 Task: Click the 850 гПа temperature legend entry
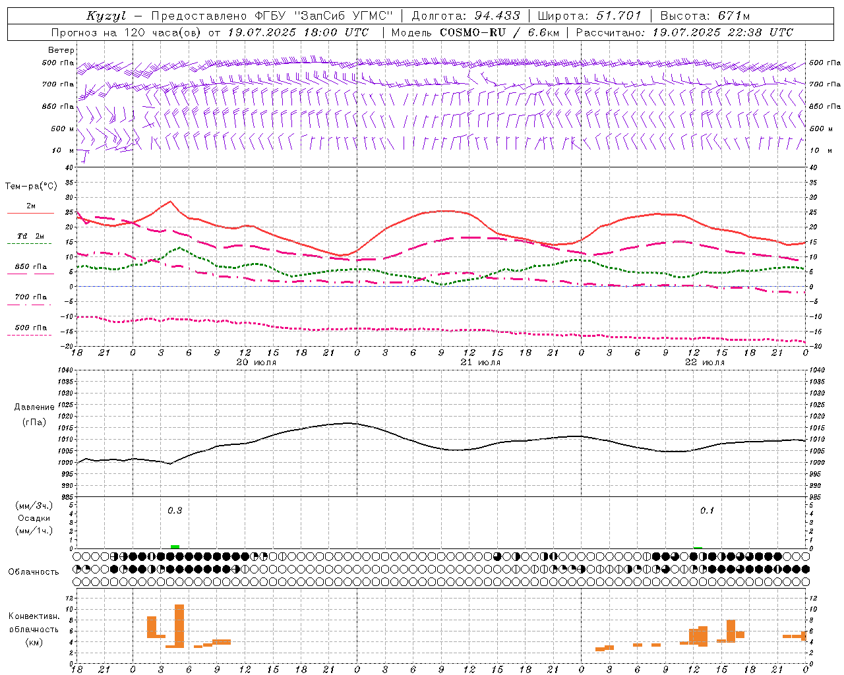pyautogui.click(x=31, y=267)
